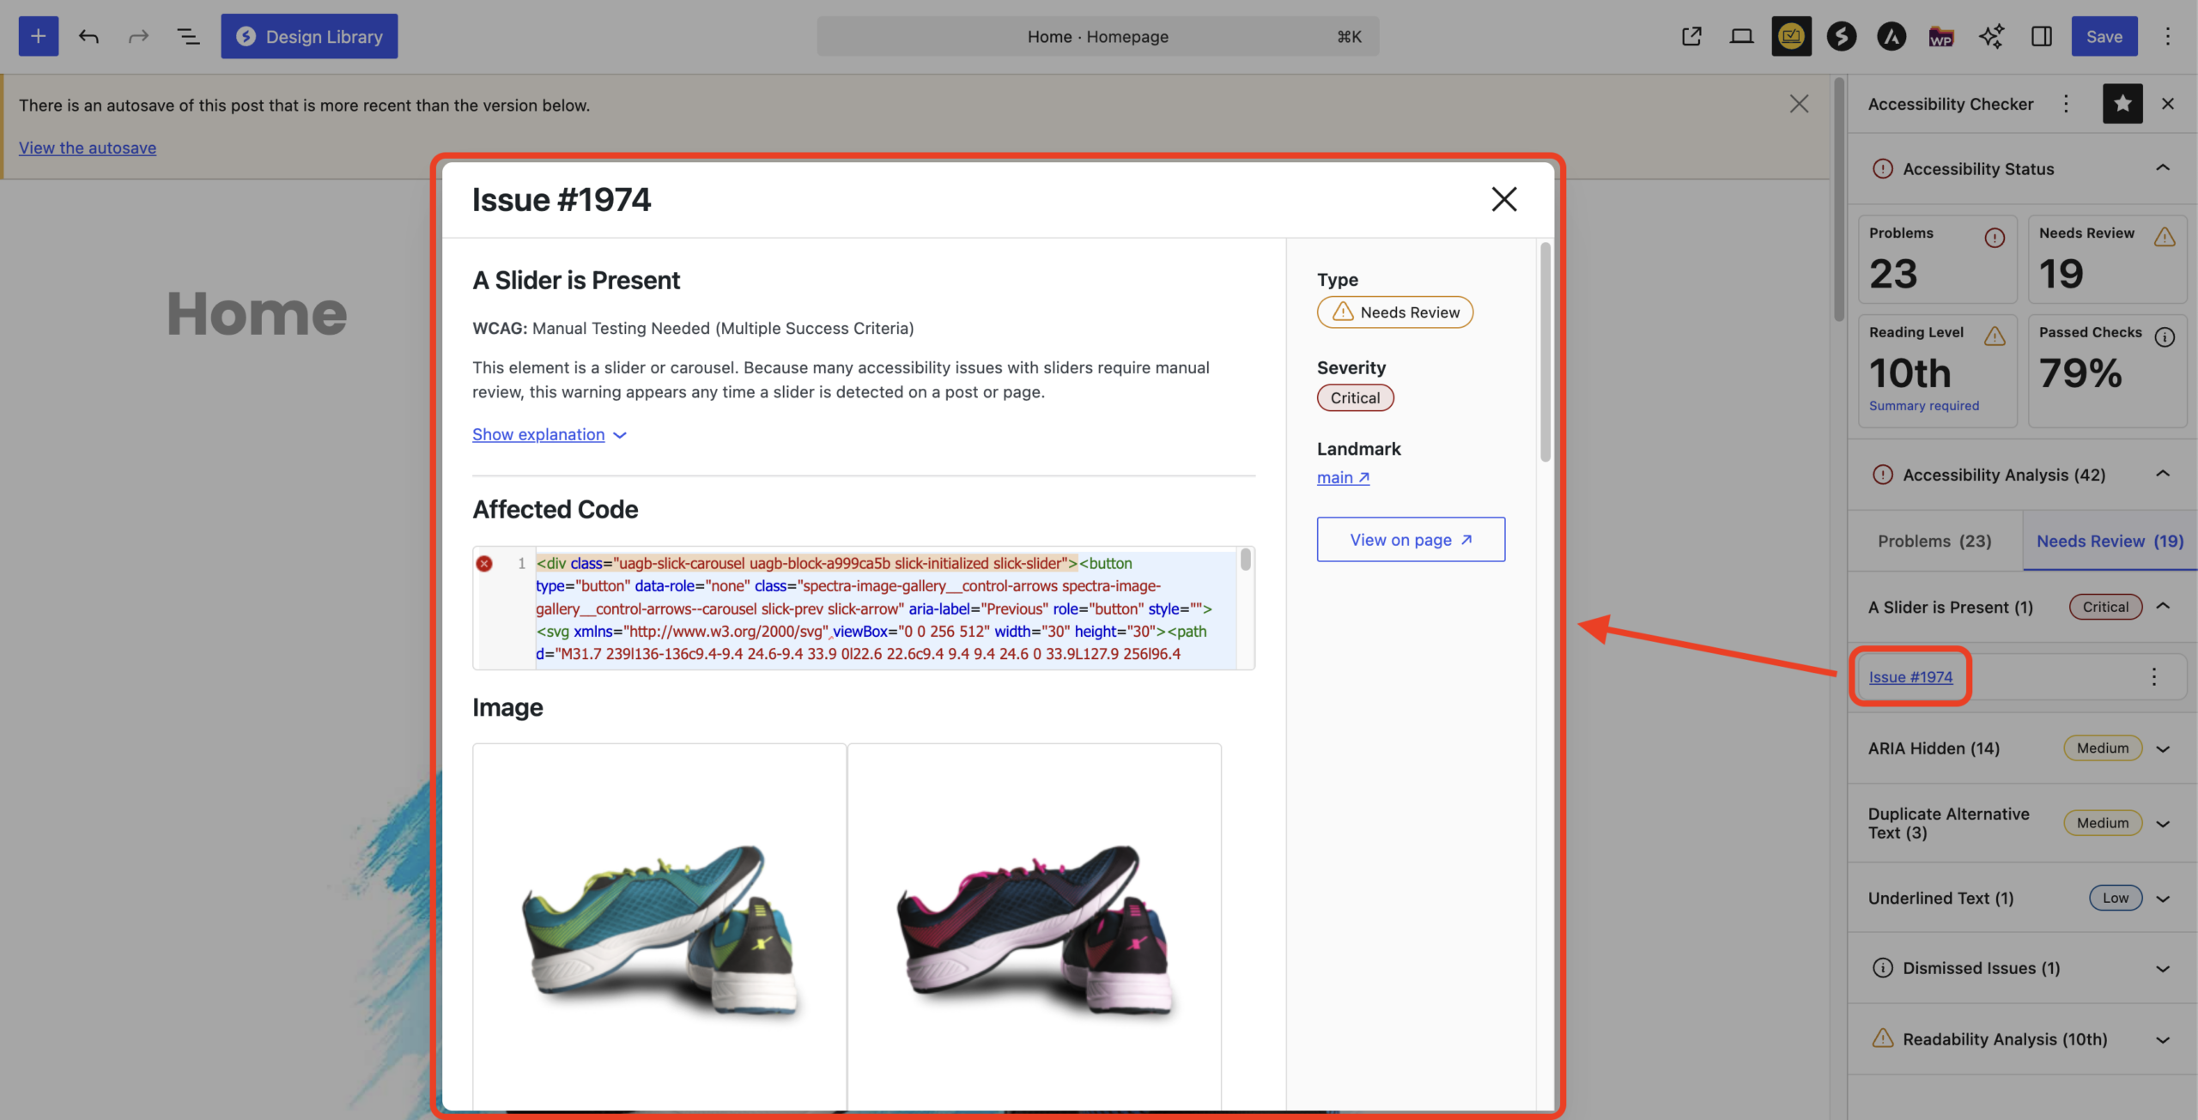Image resolution: width=2198 pixels, height=1120 pixels.
Task: Click the View on page button
Action: 1411,539
